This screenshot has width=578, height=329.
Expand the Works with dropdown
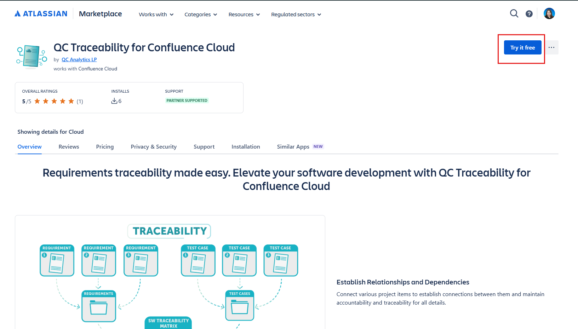click(x=156, y=15)
